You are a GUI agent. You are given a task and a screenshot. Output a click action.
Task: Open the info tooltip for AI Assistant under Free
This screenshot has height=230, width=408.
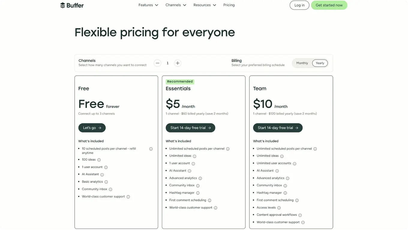pos(102,174)
